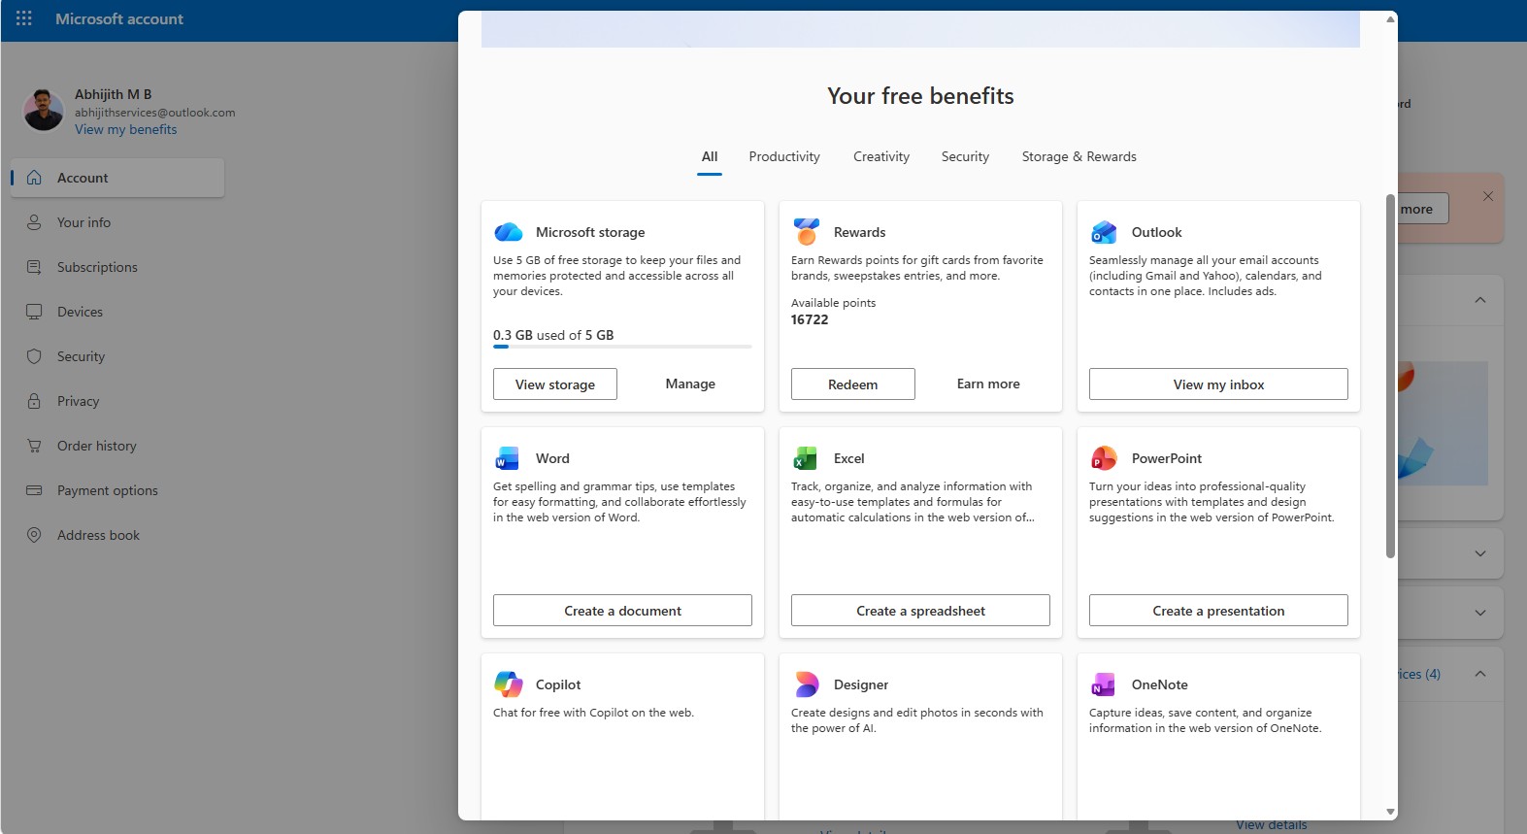The height and width of the screenshot is (834, 1527).
Task: Click the Redeem rewards button
Action: (853, 384)
